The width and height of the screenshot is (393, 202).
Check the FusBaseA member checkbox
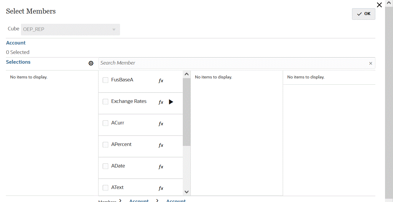[106, 80]
